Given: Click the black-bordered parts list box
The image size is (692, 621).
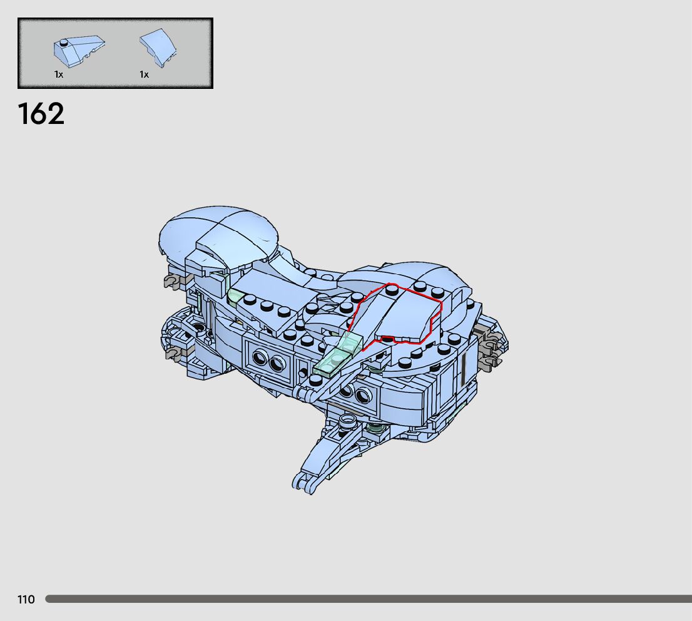Looking at the screenshot, I should 115,53.
